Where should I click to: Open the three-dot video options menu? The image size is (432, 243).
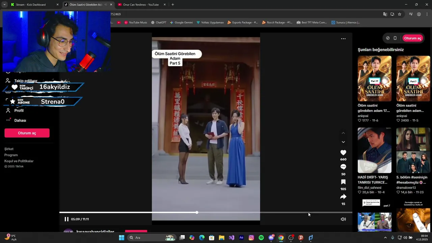click(x=343, y=39)
